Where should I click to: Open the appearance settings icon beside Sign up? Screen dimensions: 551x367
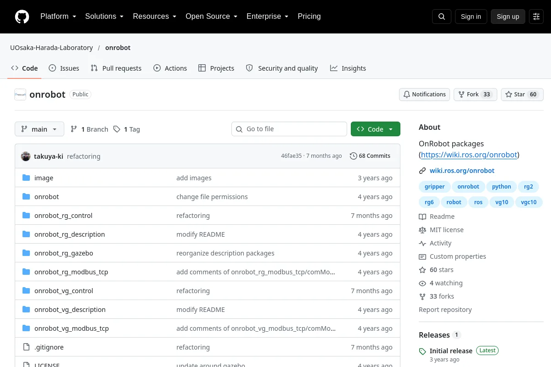click(536, 17)
